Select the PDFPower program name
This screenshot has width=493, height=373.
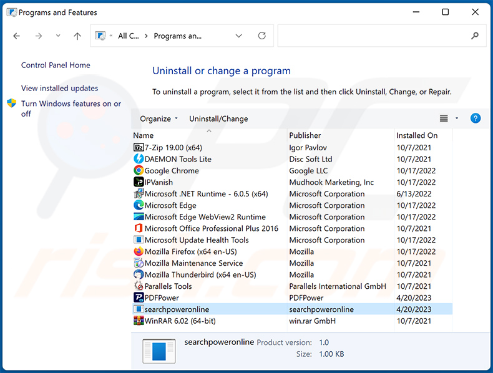point(162,298)
